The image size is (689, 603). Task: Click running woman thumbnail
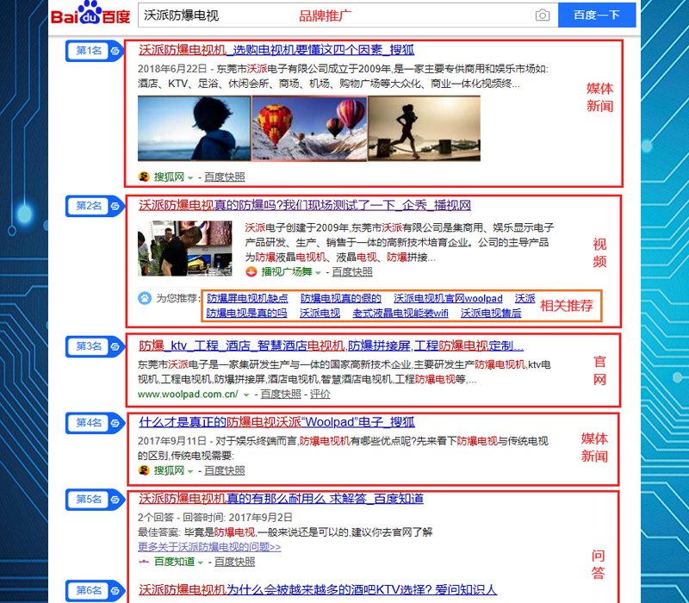pyautogui.click(x=424, y=128)
